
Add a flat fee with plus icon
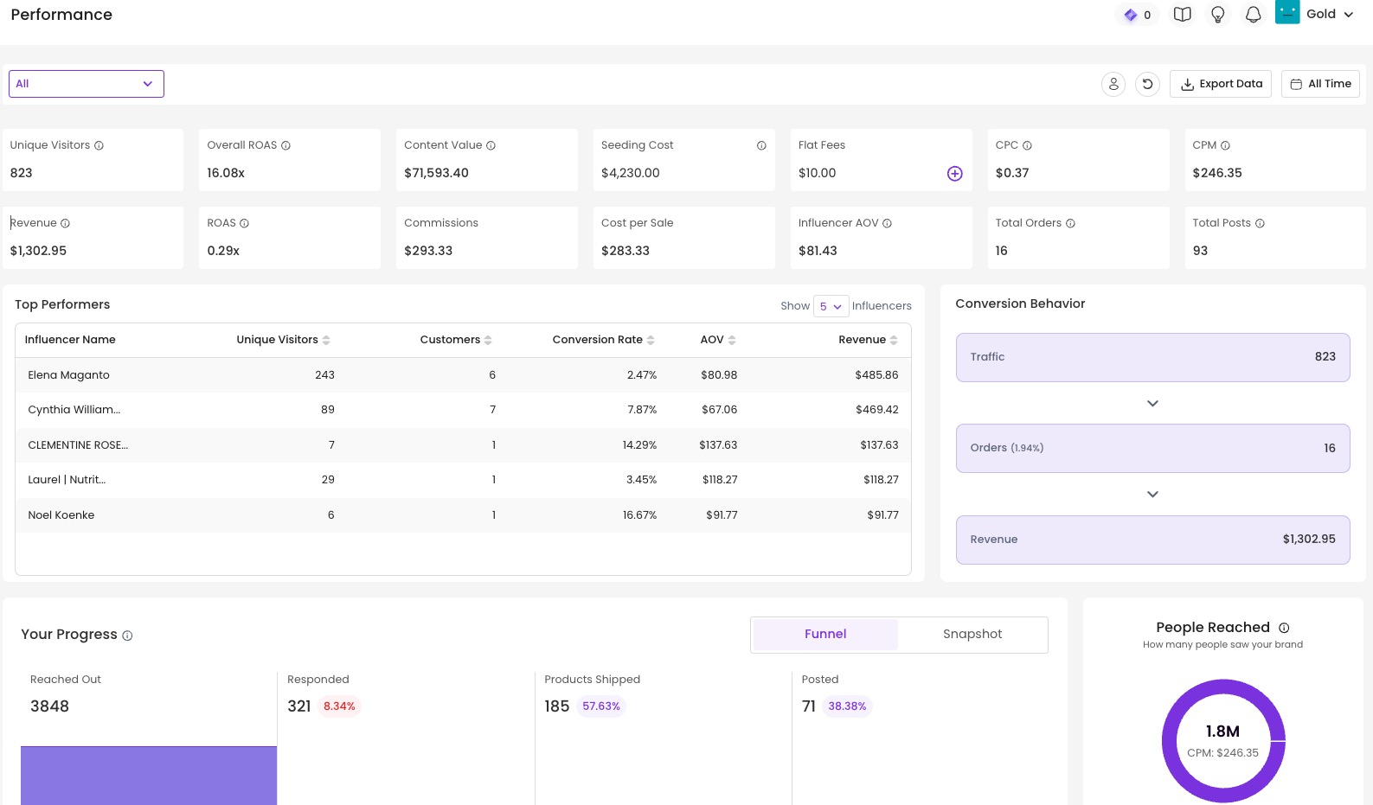(954, 174)
